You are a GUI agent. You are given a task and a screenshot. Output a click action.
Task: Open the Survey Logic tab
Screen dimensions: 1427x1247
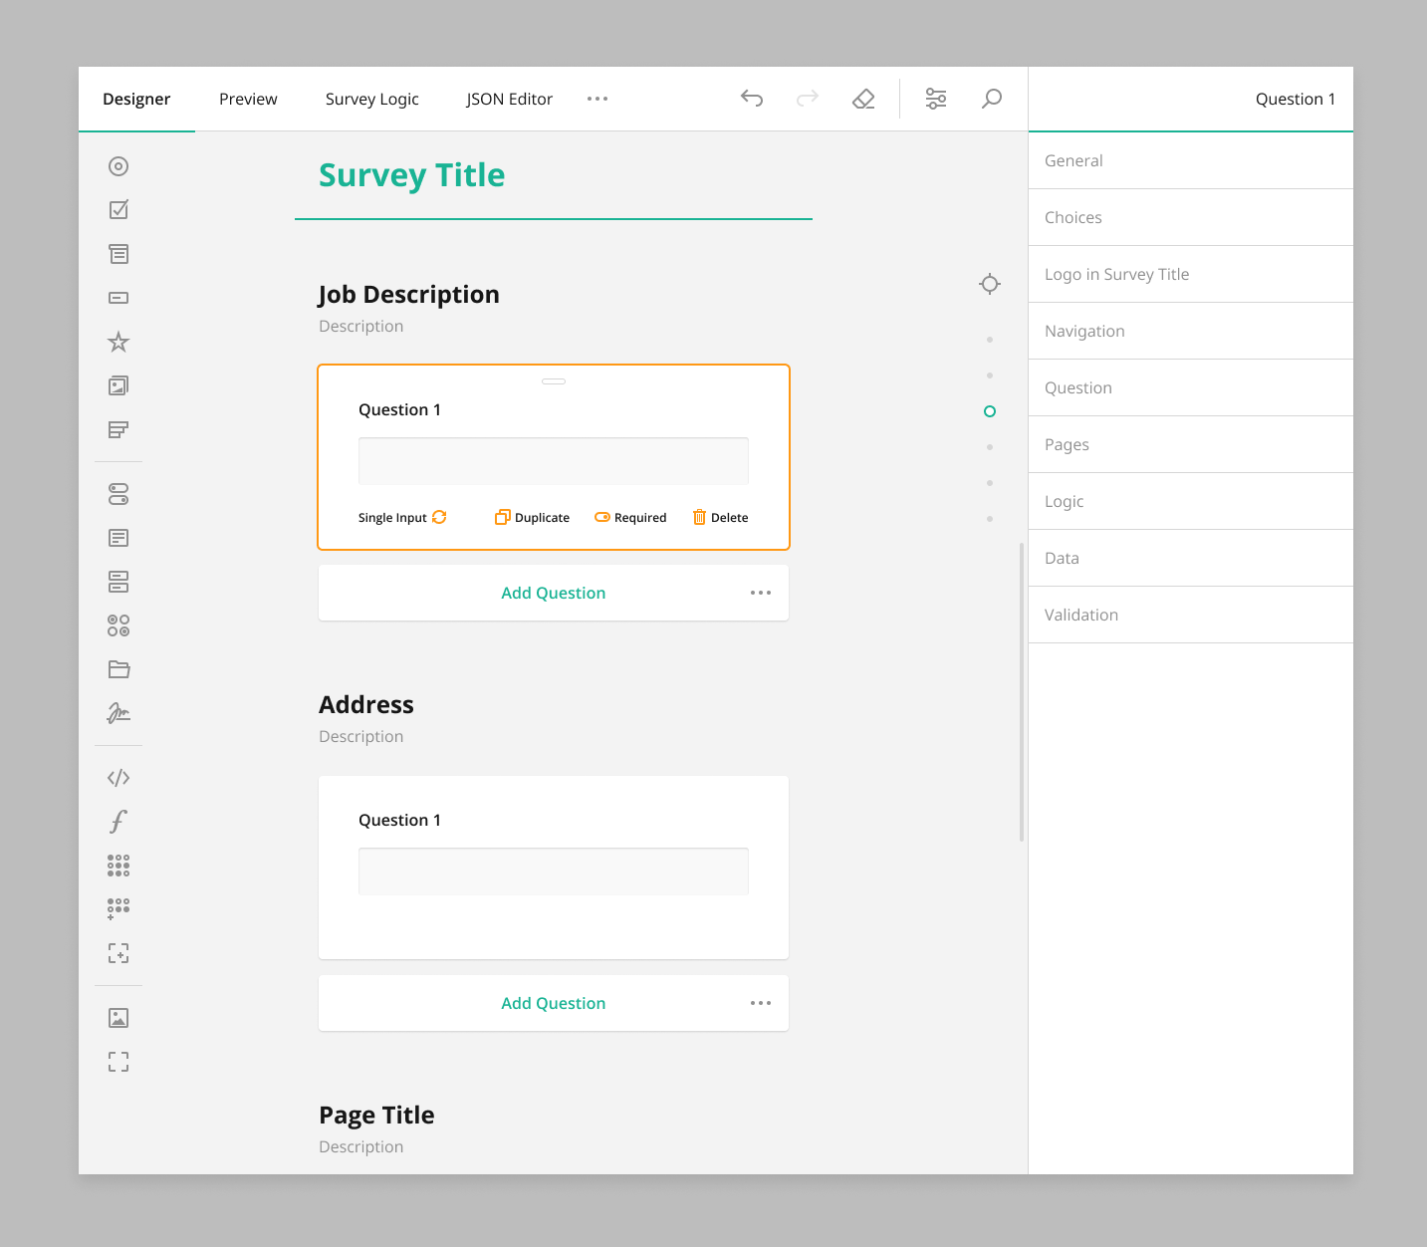pos(371,99)
